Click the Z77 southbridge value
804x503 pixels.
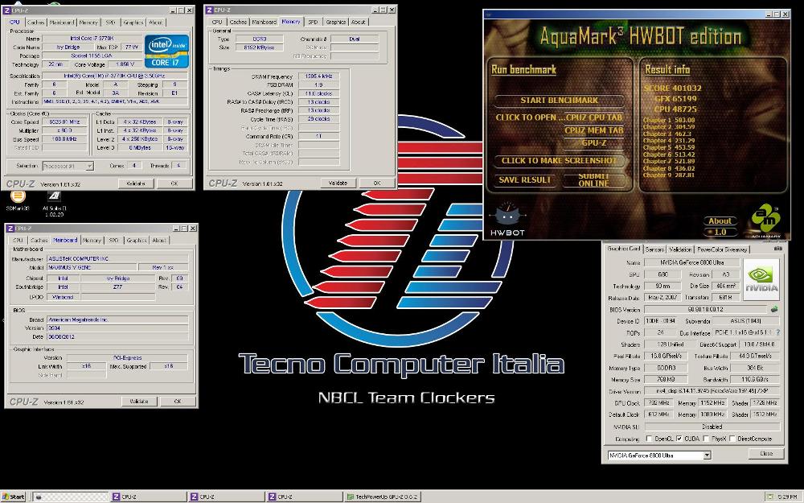click(x=118, y=287)
